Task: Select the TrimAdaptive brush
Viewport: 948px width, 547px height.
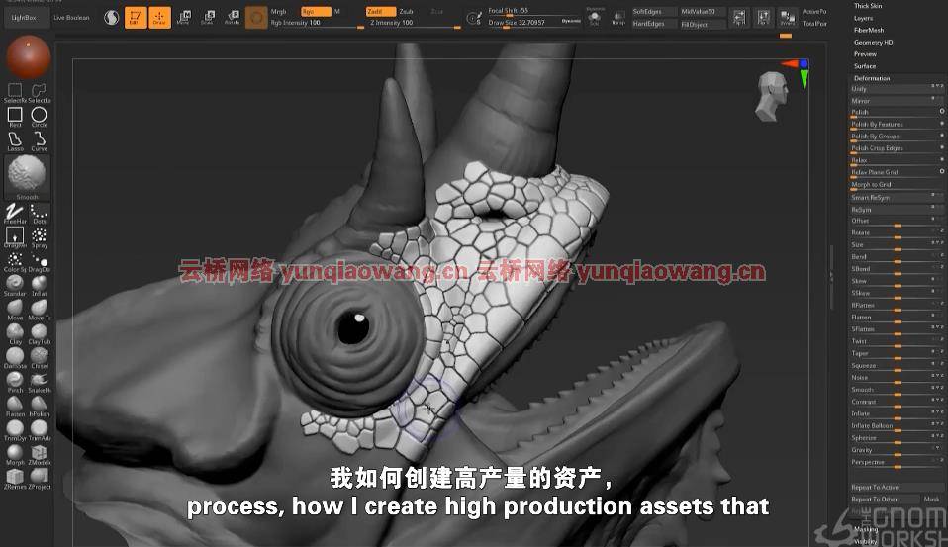Action: pyautogui.click(x=40, y=430)
